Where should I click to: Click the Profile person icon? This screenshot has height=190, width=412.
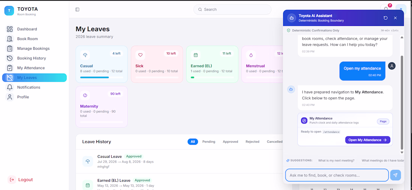coord(10,97)
